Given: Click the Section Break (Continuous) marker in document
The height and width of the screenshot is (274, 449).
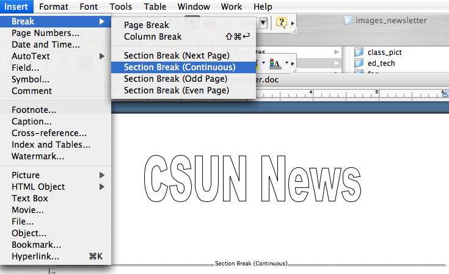Looking at the screenshot, I should [x=251, y=264].
